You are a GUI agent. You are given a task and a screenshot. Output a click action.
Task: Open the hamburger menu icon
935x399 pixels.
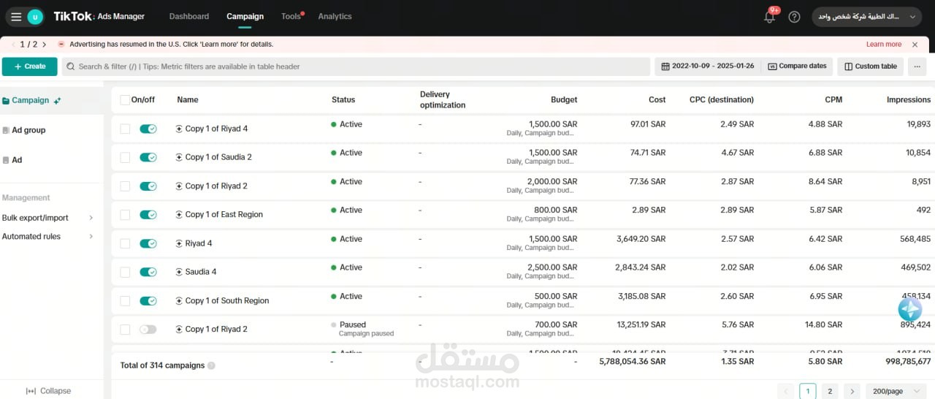pyautogui.click(x=16, y=17)
